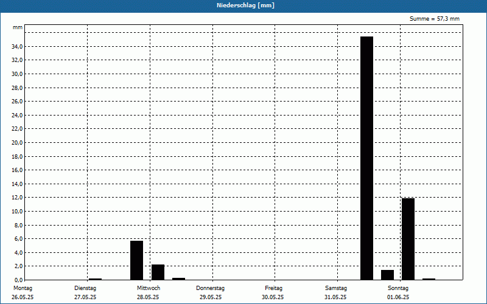Screen dimensions: 487x304
Task: Click the mm unit label on y-axis
Action: 18,27
